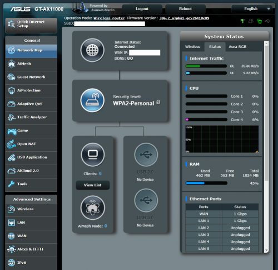The height and width of the screenshot is (270, 278).
Task: Open the AiProtection menu
Action: click(31, 90)
